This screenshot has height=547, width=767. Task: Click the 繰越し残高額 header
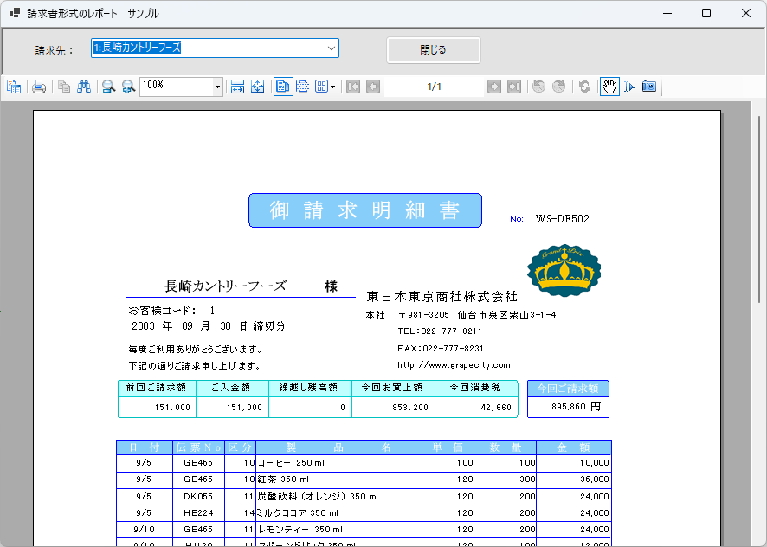tap(309, 388)
